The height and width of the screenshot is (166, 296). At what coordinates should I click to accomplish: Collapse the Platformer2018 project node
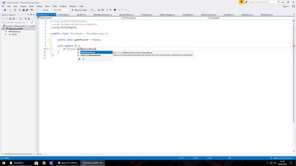coord(3,29)
